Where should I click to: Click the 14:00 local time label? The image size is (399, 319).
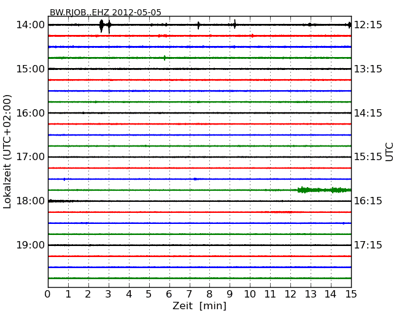point(30,25)
